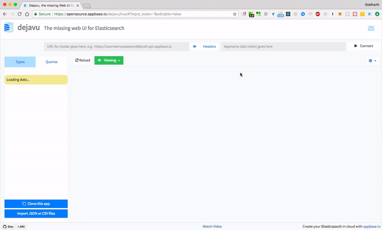This screenshot has width=382, height=230.
Task: Click the dark React atom extension icon
Action: (x=288, y=14)
